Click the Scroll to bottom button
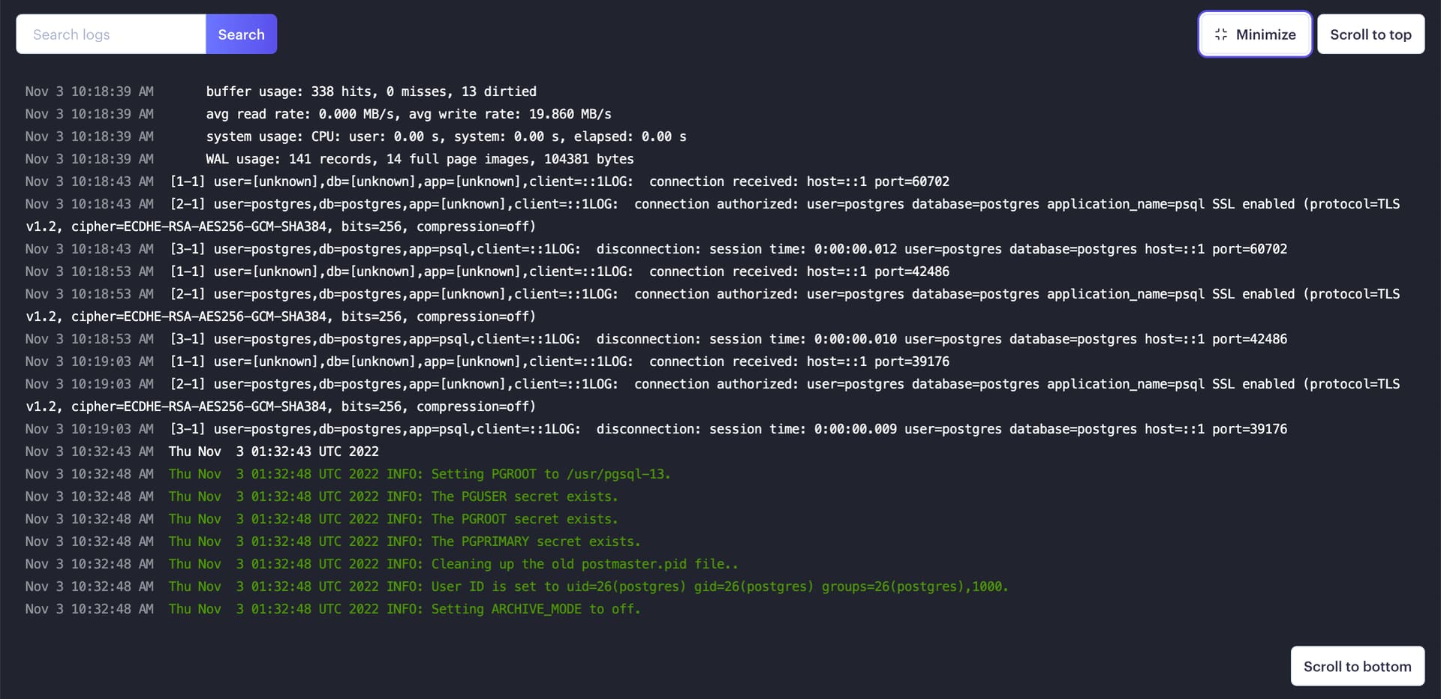Image resolution: width=1441 pixels, height=699 pixels. pos(1357,666)
